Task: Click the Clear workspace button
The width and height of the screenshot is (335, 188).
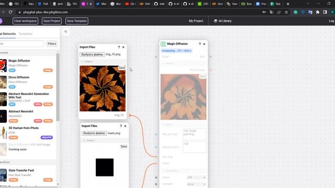Action: pos(25,21)
